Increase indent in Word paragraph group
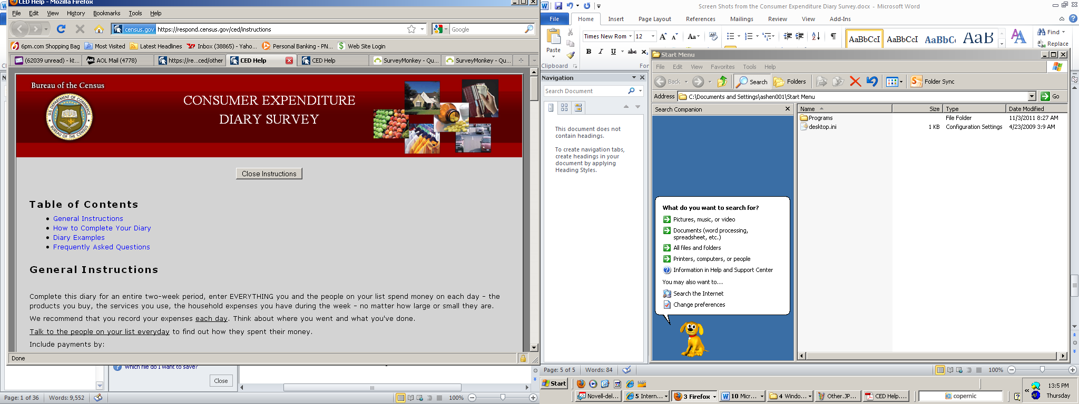The height and width of the screenshot is (404, 1079). [x=799, y=36]
